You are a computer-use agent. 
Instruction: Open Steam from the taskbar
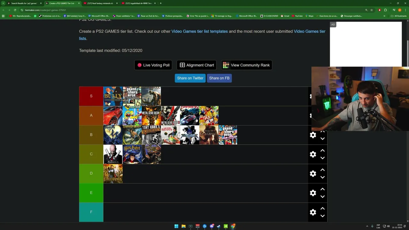219,226
